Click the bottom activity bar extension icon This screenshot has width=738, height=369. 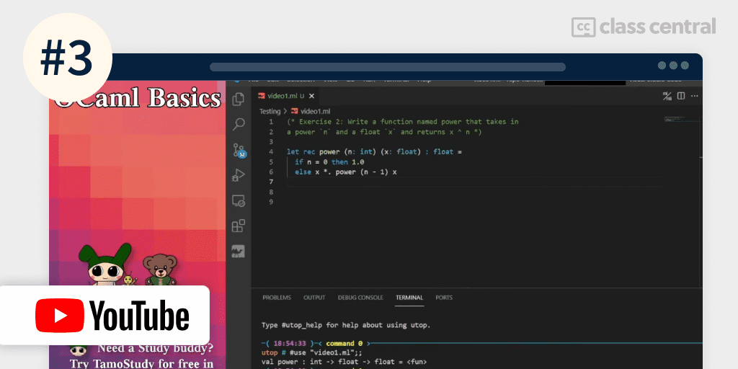click(239, 252)
